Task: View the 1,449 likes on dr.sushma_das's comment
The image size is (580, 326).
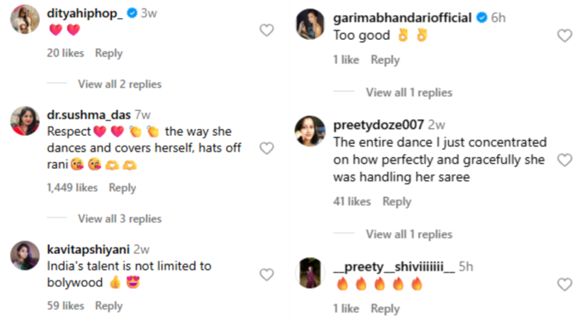Action: coord(72,188)
